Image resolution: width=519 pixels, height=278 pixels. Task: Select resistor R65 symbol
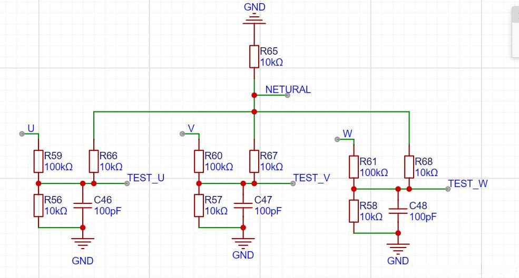254,57
